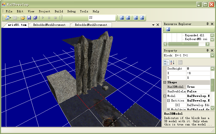The image size is (216, 134).
Task: Close the Resource Explorer panel
Action: [x=212, y=24]
